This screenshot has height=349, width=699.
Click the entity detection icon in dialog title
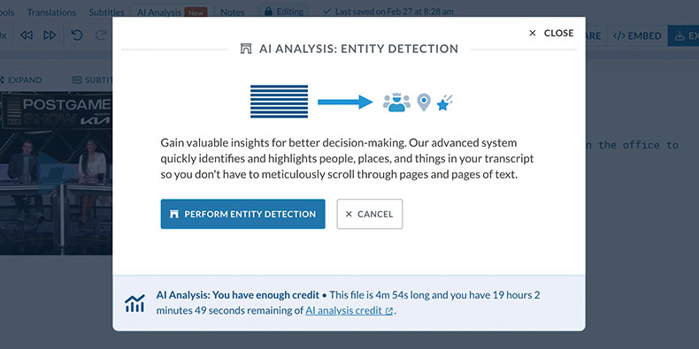click(x=246, y=49)
